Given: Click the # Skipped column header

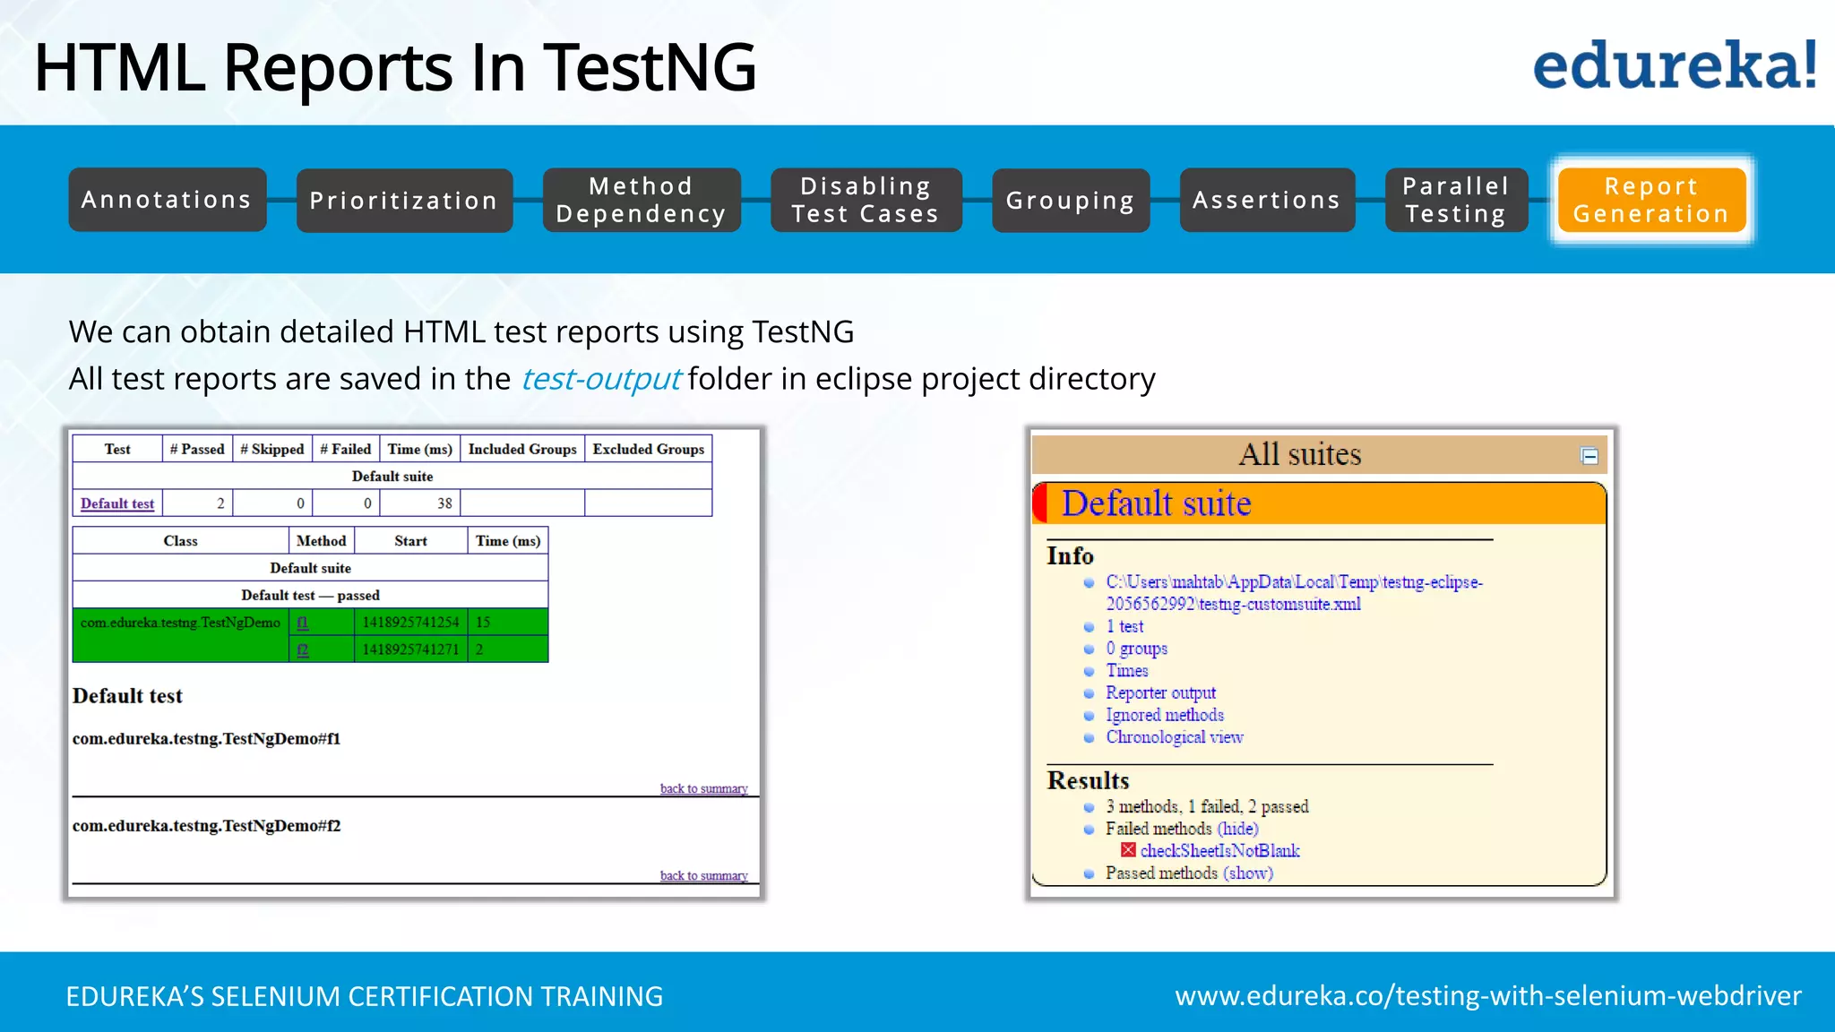Looking at the screenshot, I should click(x=272, y=449).
